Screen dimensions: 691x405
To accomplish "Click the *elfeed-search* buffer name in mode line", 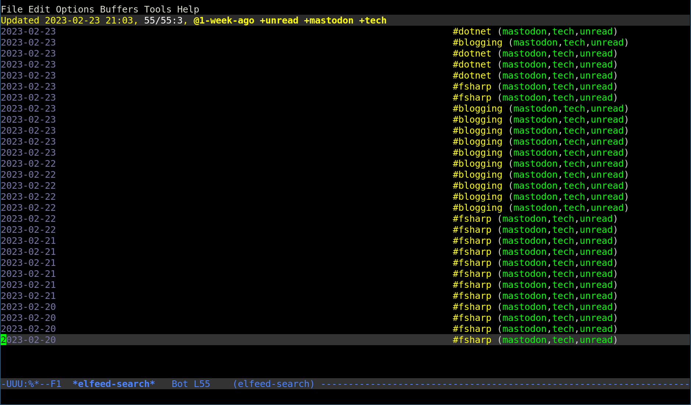I will 114,384.
